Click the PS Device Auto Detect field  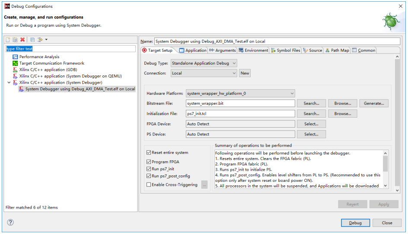coord(240,134)
